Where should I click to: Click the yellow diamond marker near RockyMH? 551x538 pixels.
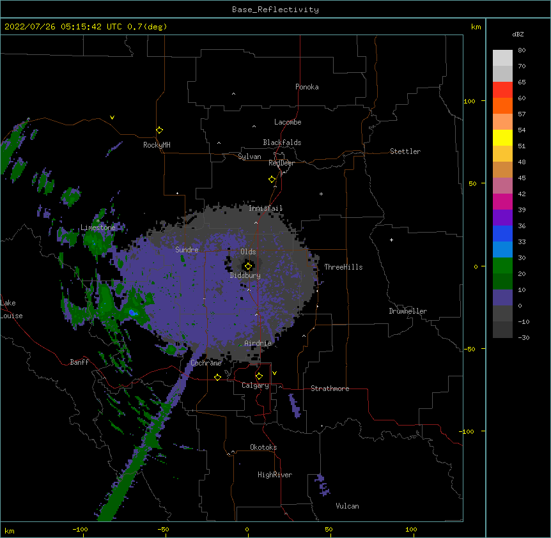pyautogui.click(x=159, y=130)
